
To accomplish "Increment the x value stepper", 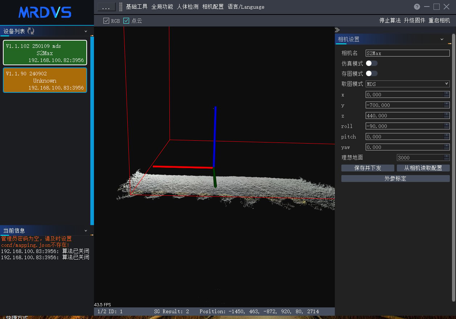I will click(x=447, y=93).
